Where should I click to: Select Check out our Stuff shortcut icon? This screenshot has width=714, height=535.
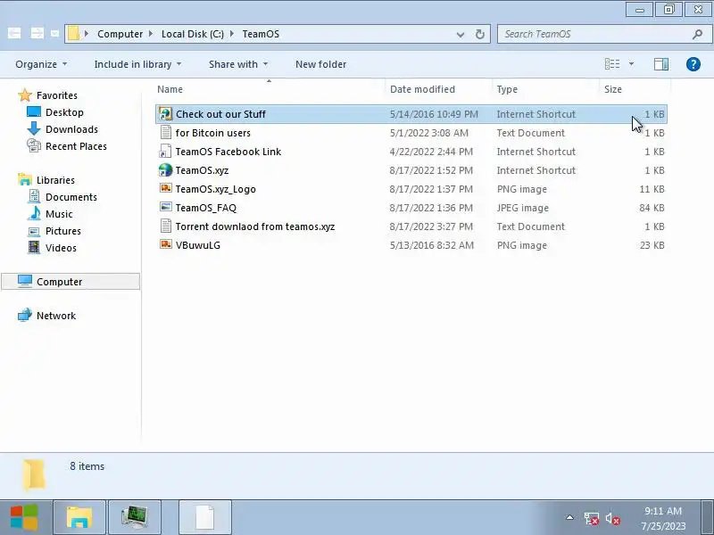pyautogui.click(x=165, y=114)
